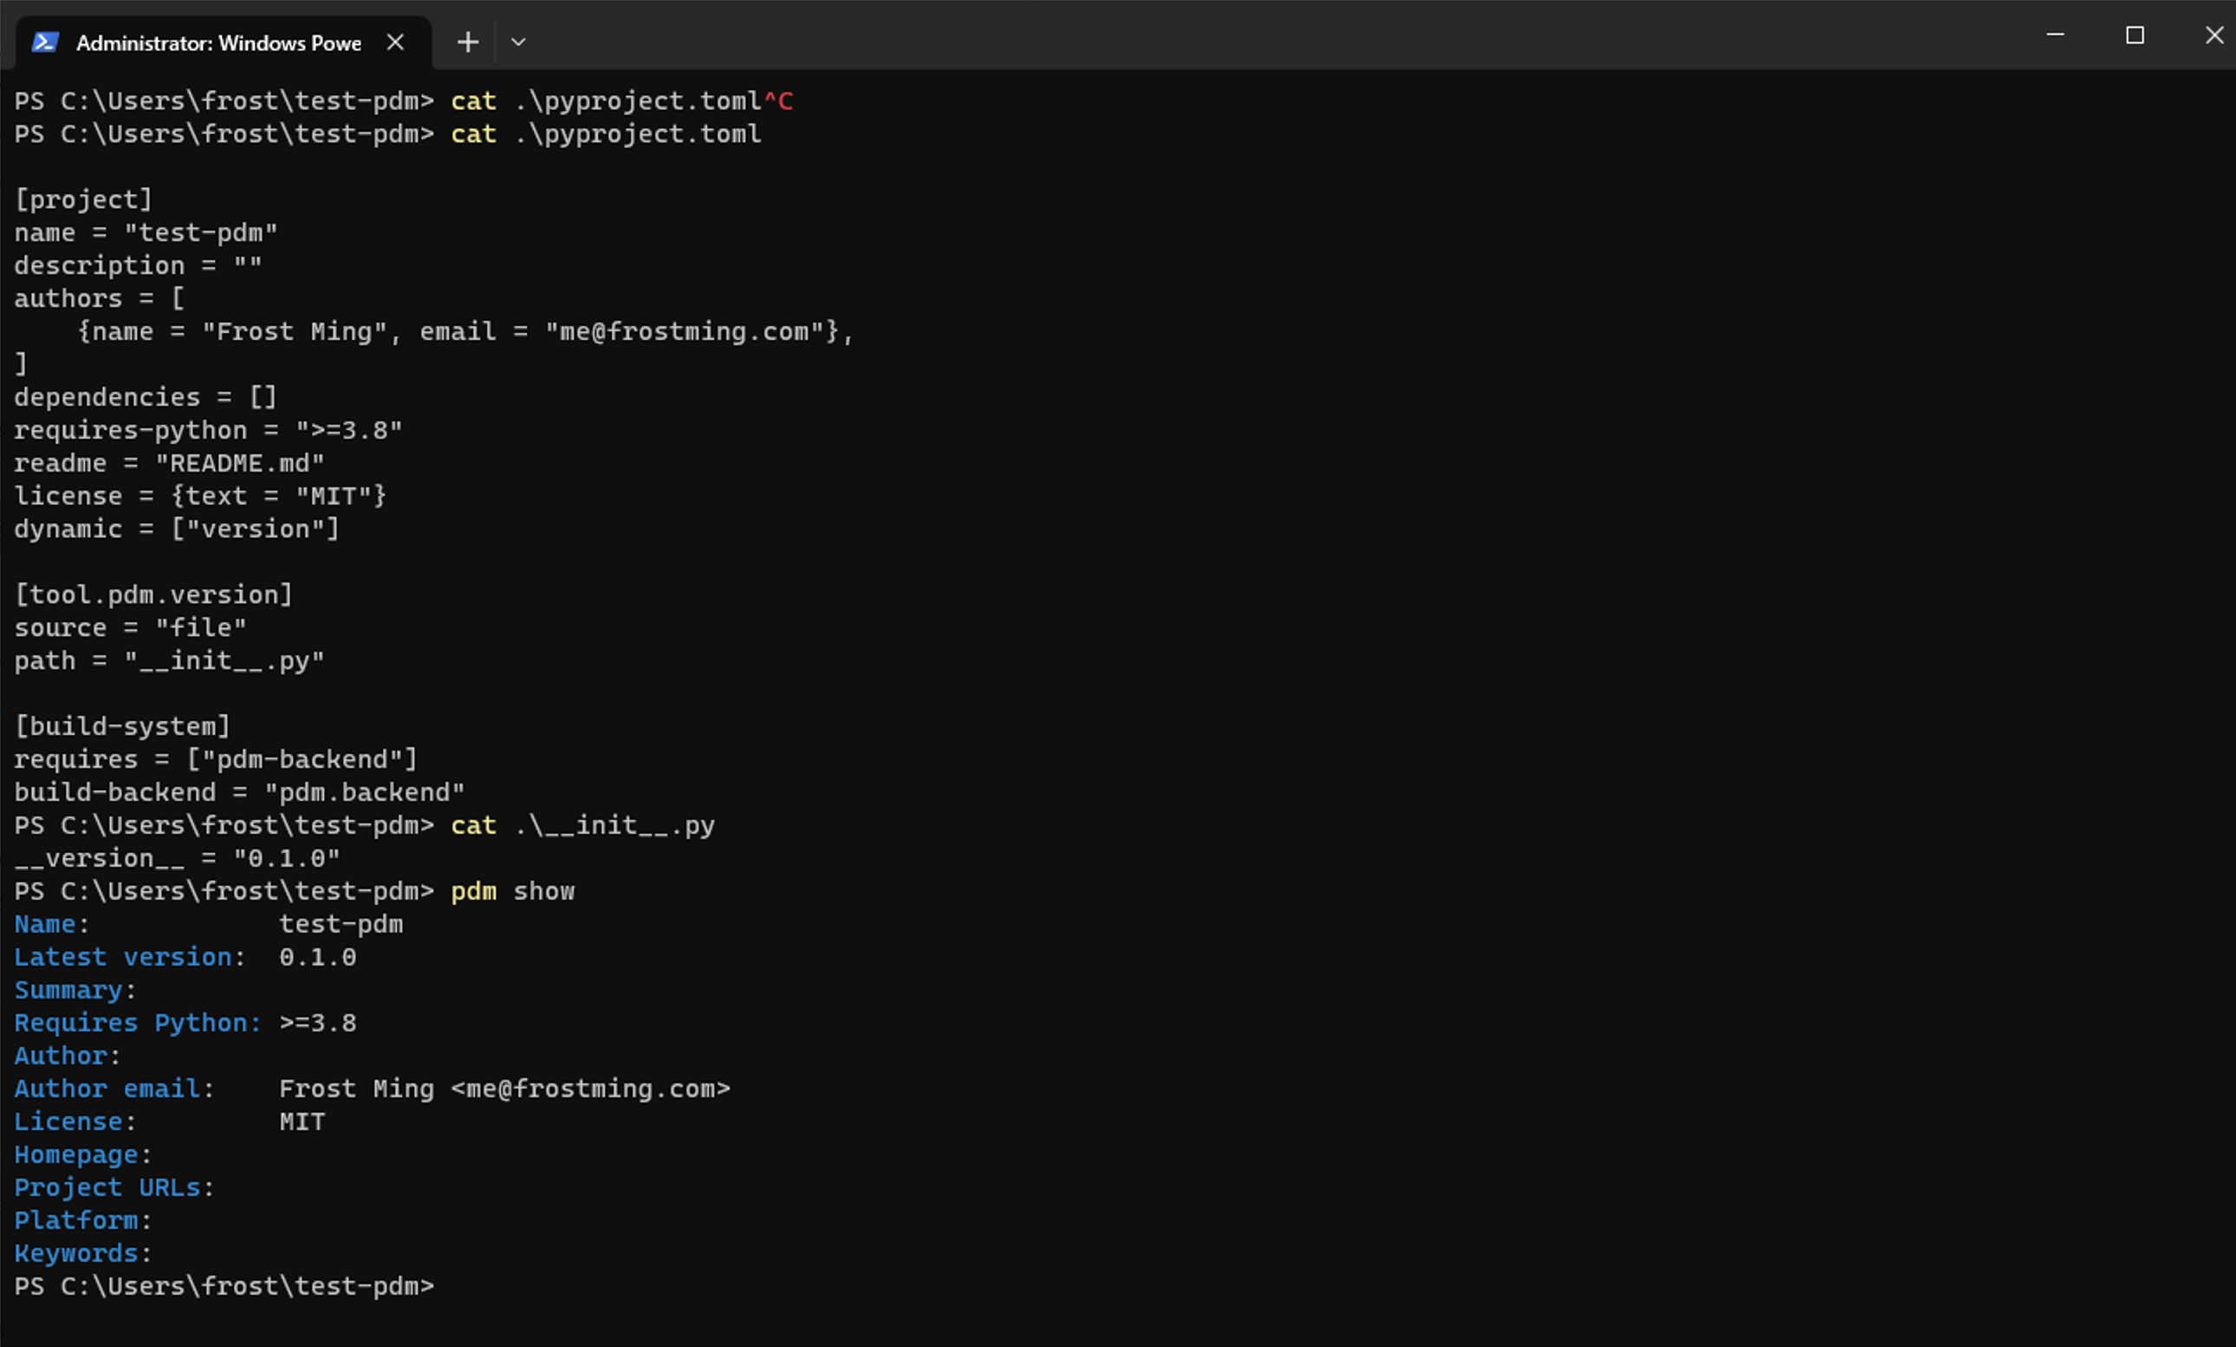The image size is (2236, 1347).
Task: Close the Administrator PowerShell tab
Action: pyautogui.click(x=394, y=41)
